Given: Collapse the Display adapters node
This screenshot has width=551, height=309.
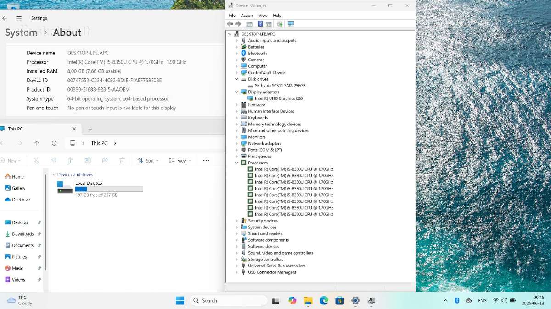Looking at the screenshot, I should (237, 92).
